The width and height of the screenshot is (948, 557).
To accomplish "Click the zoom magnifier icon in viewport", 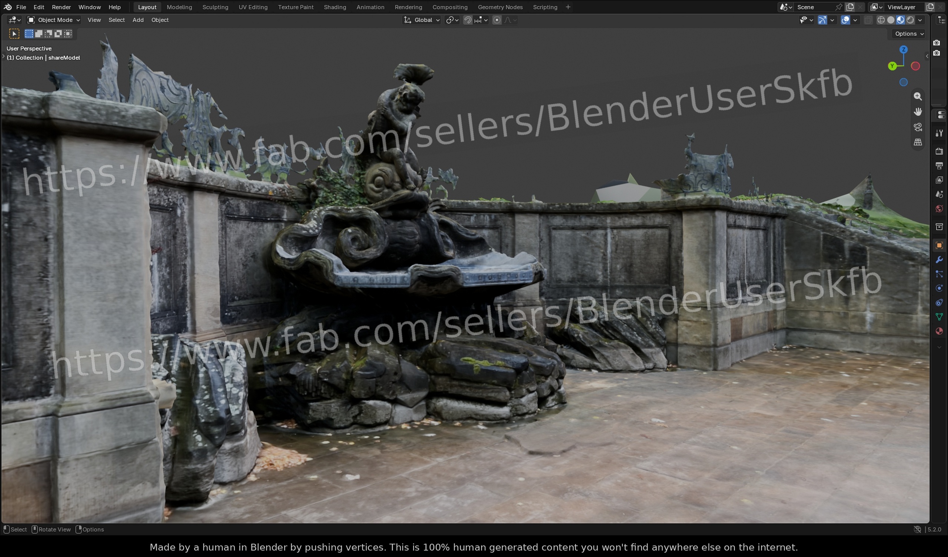I will (x=918, y=96).
